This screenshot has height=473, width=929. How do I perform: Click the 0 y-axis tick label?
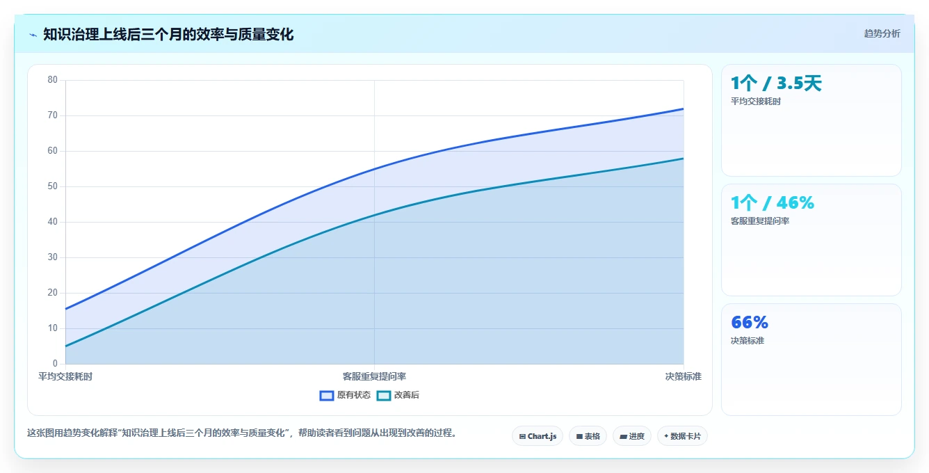click(x=56, y=364)
